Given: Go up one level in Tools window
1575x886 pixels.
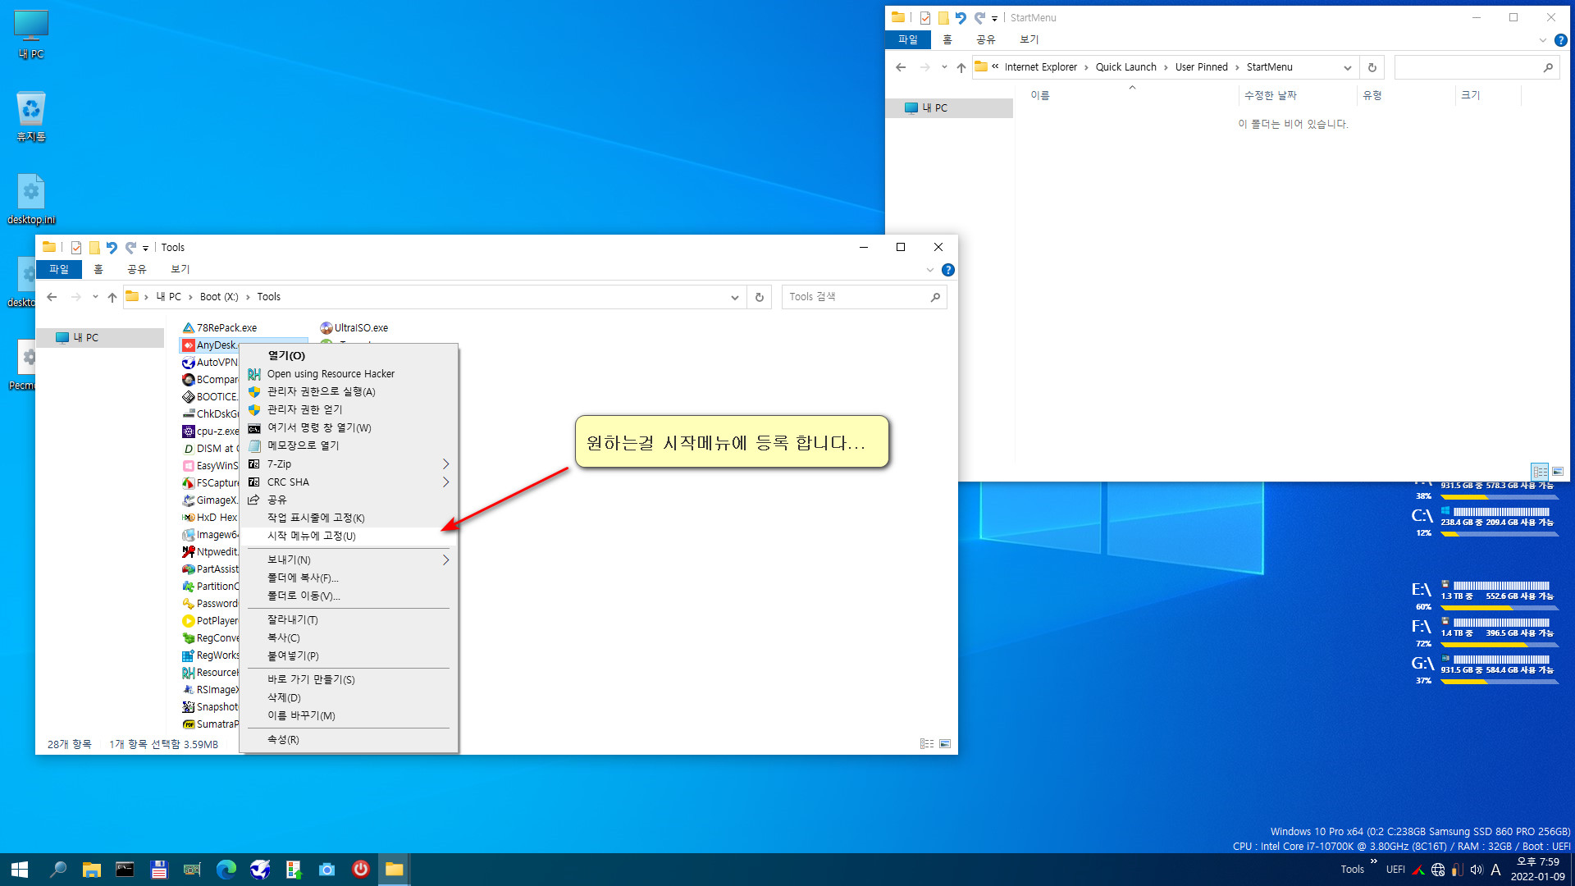Looking at the screenshot, I should click(x=112, y=297).
